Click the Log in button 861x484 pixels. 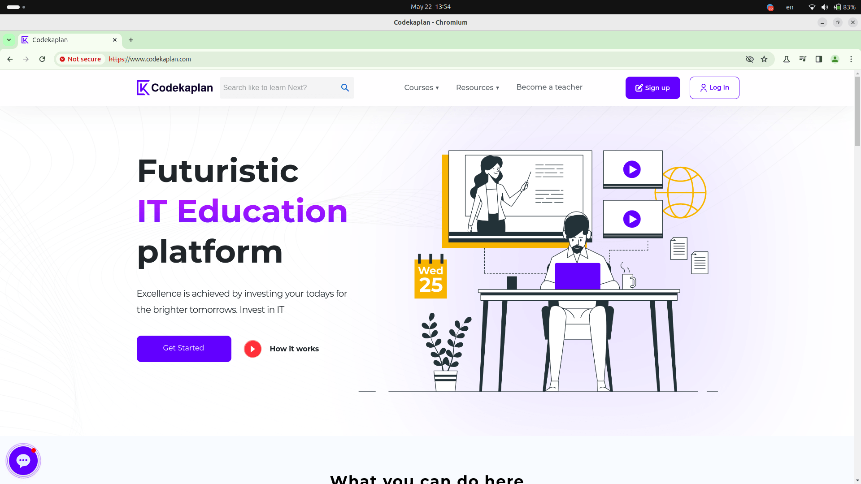[714, 88]
